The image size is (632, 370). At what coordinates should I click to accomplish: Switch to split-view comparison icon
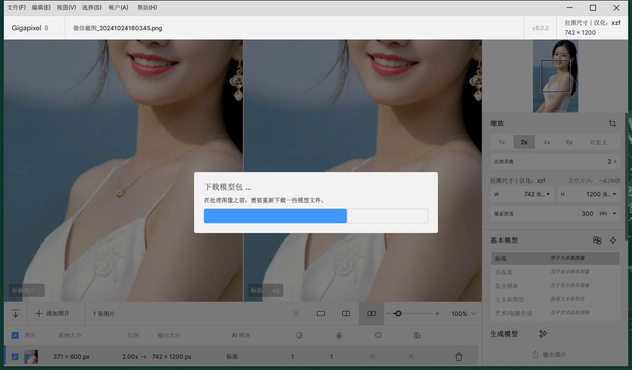point(346,313)
